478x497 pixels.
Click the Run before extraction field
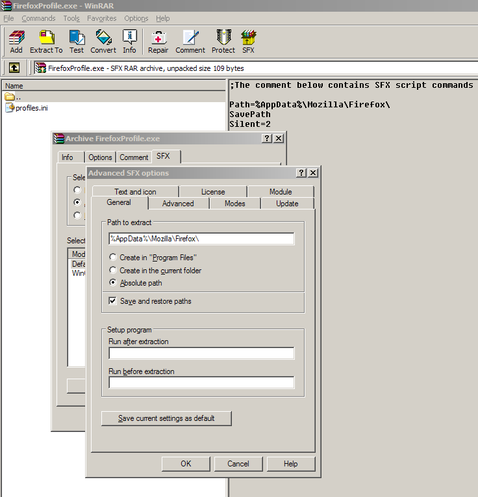(x=201, y=383)
